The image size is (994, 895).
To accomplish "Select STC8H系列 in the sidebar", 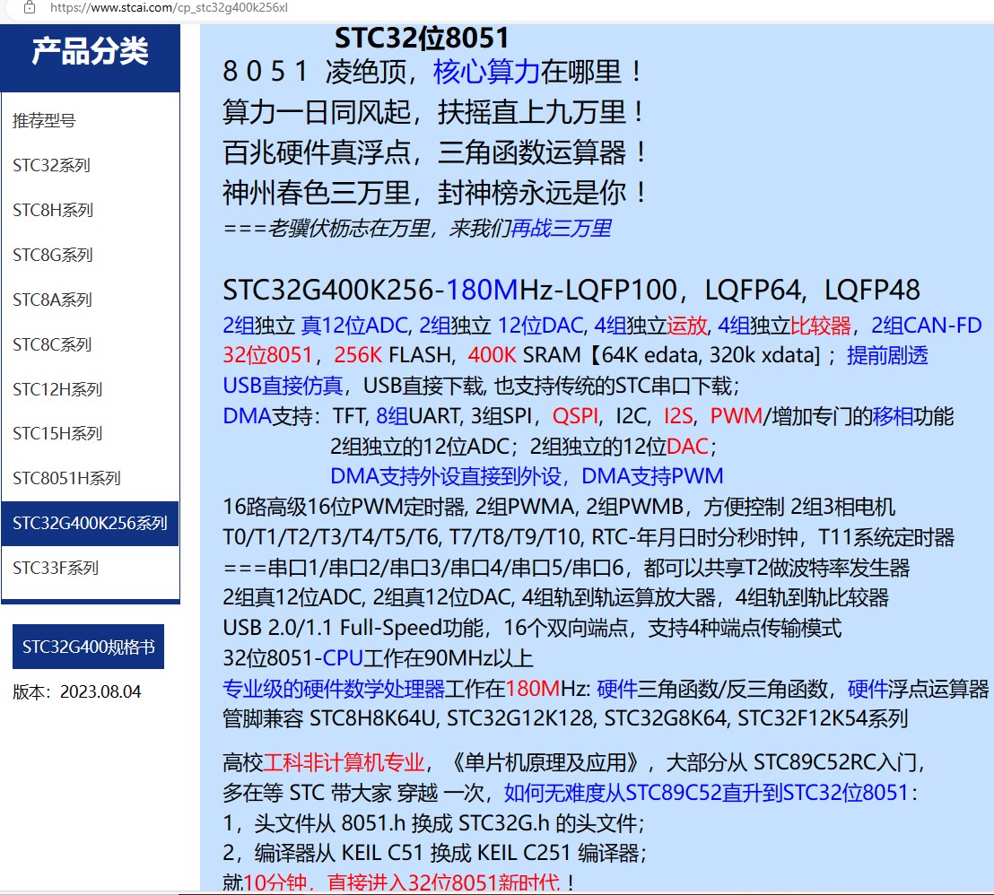I will click(53, 210).
